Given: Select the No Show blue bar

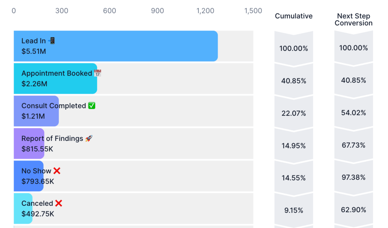Looking at the screenshot, I should pyautogui.click(x=28, y=176).
